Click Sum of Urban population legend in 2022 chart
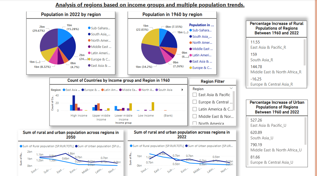The width and height of the screenshot is (317, 176). pyautogui.click(x=209, y=146)
